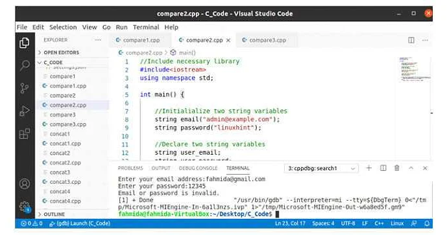The image size is (447, 235).
Task: Switch to the DEBUG CONSOLE tab
Action: tap(198, 168)
